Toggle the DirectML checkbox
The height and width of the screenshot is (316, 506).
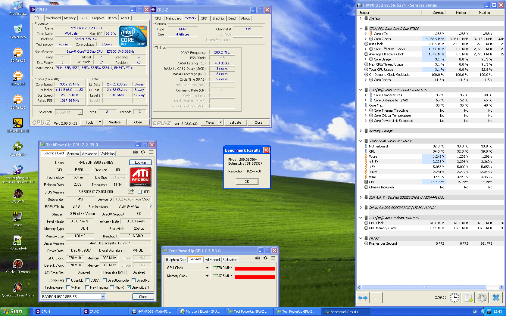tap(133, 280)
